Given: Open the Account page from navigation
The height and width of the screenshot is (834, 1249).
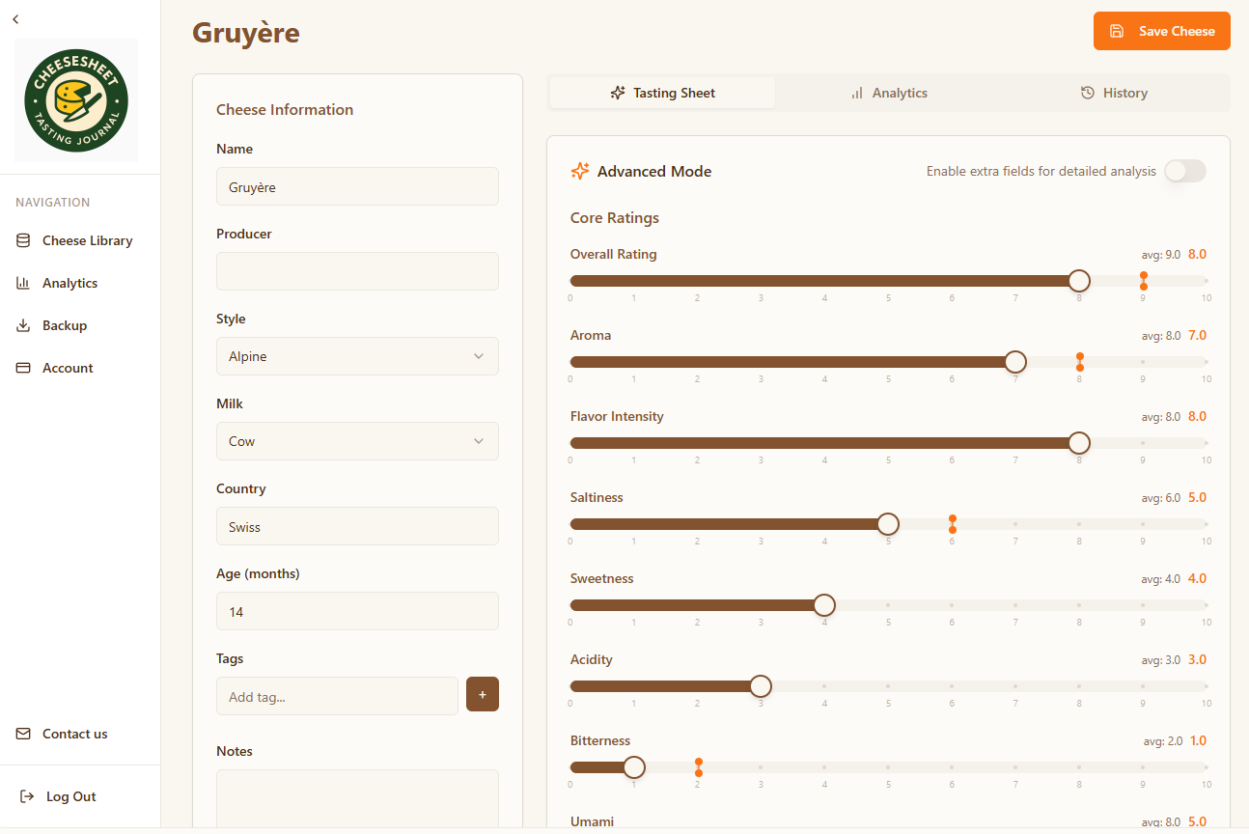Looking at the screenshot, I should click(x=80, y=368).
